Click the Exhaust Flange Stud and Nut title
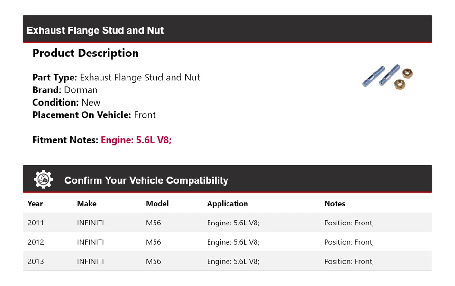Image resolution: width=455 pixels, height=286 pixels. click(95, 30)
